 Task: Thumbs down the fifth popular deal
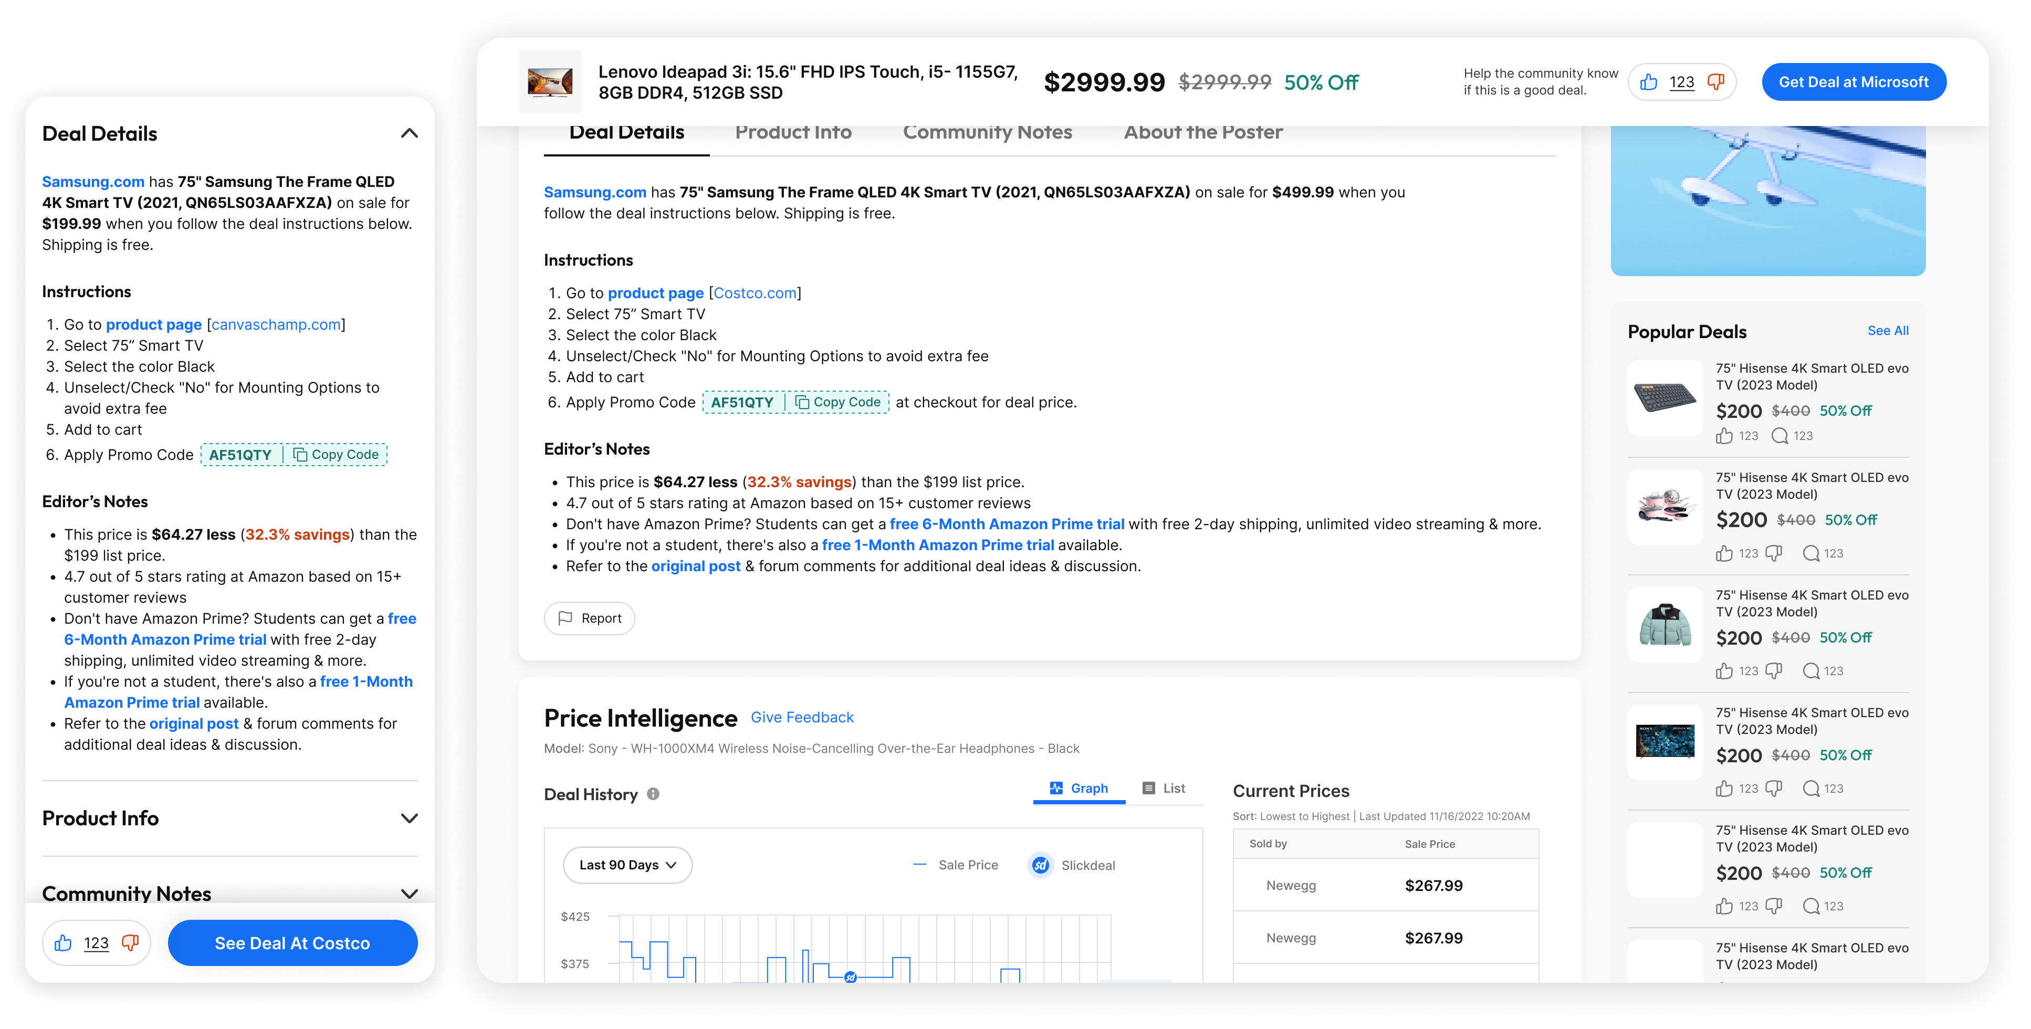pyautogui.click(x=1774, y=906)
